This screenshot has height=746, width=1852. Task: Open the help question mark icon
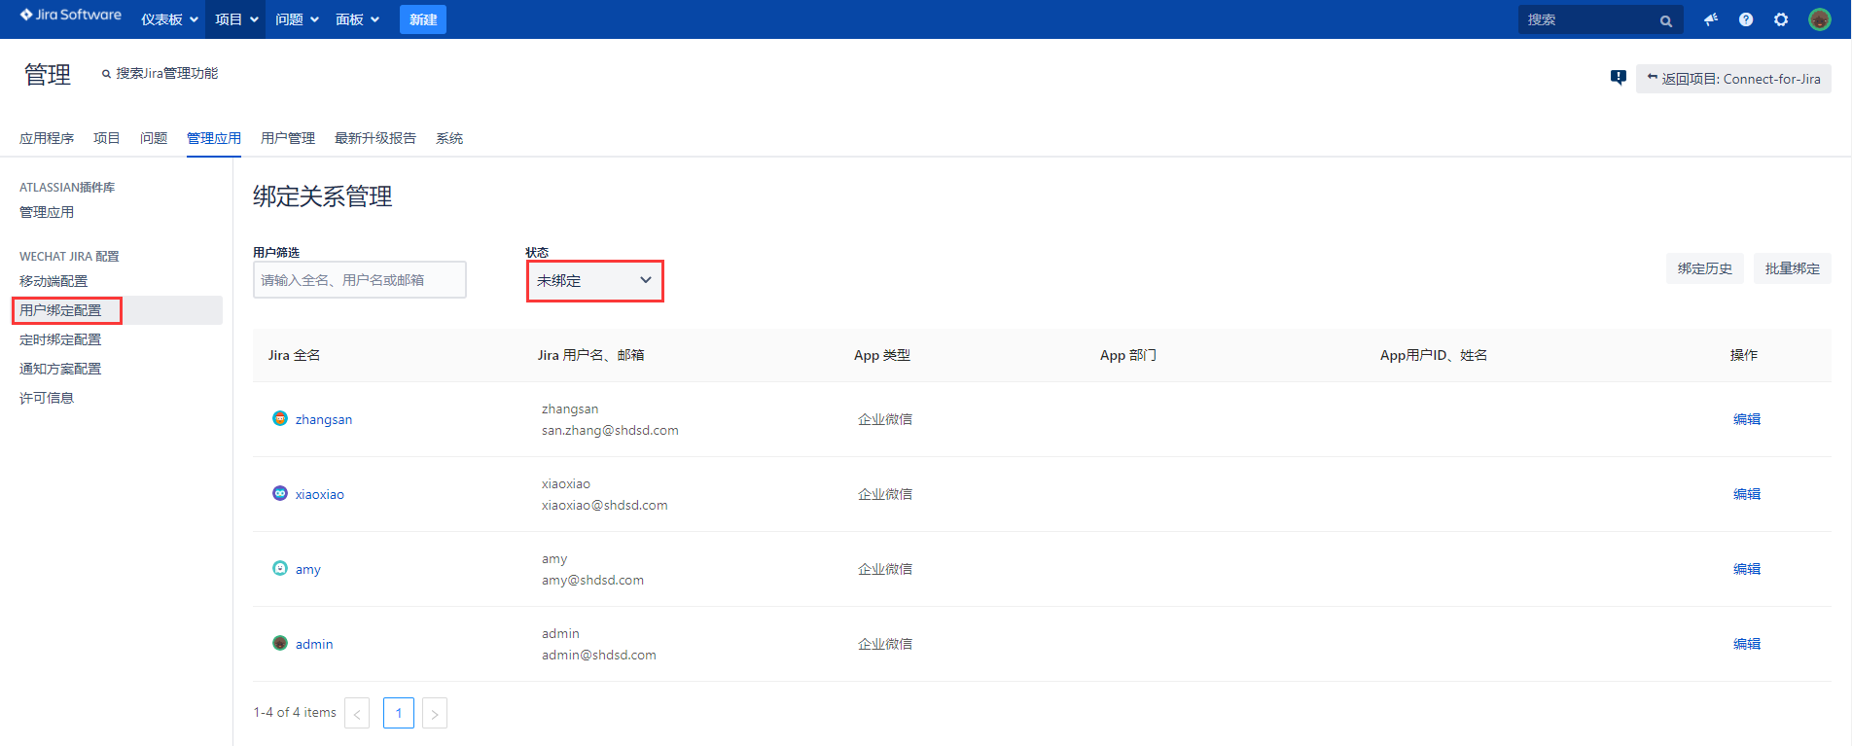(x=1746, y=19)
